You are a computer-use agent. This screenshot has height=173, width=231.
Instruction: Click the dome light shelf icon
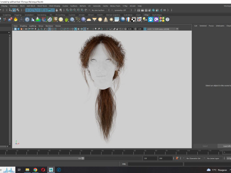point(89,20)
